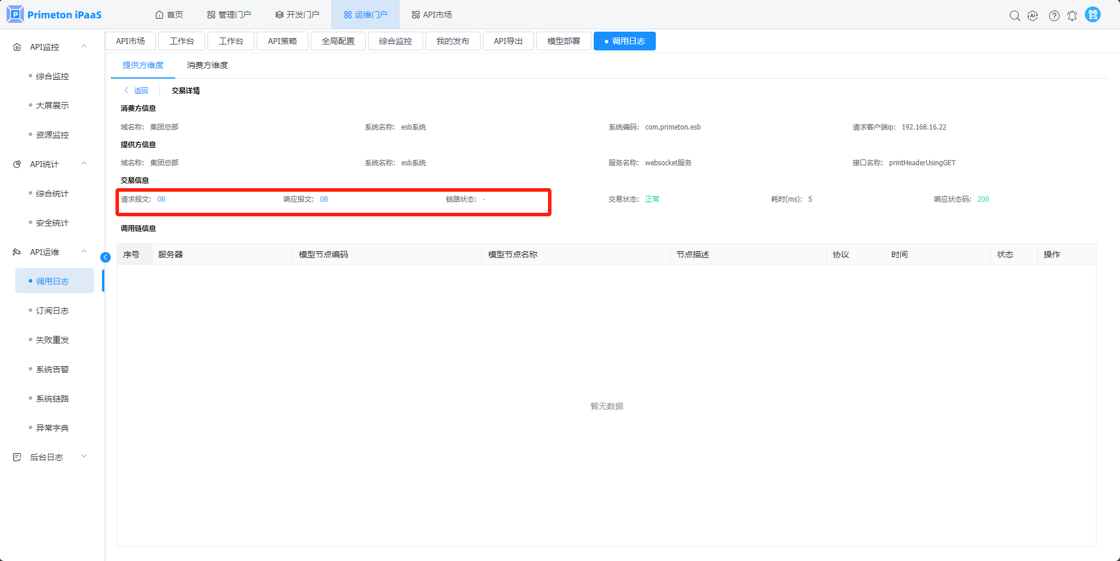The image size is (1120, 561).
Task: Open the 开发门户 top navigation item
Action: 297,15
